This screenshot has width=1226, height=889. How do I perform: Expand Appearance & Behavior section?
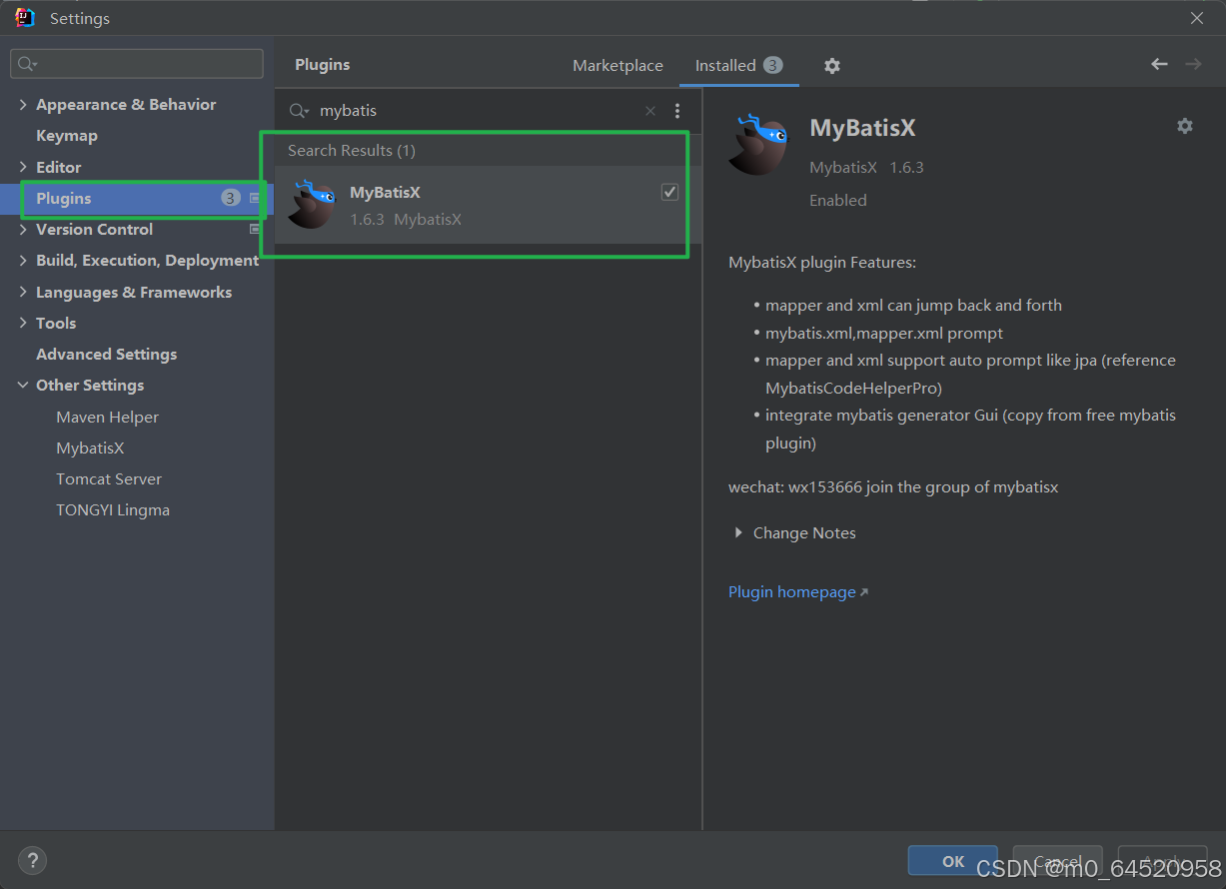[23, 105]
